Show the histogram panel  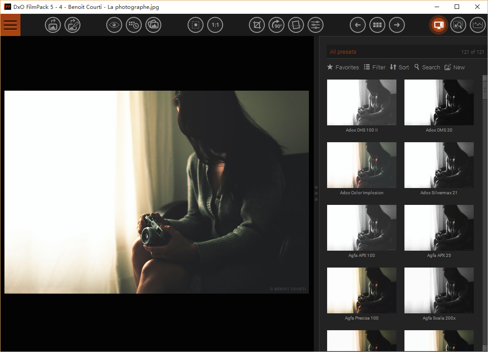(478, 25)
